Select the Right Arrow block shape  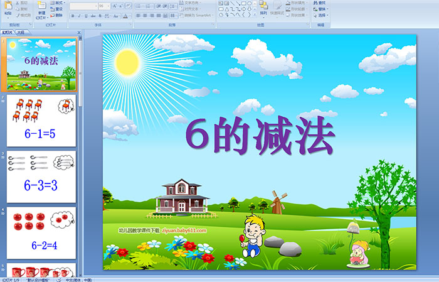[x=243, y=9]
